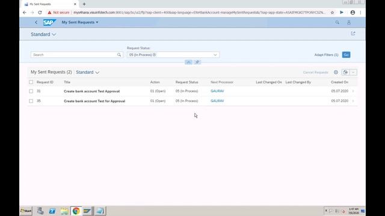Open the Start menu

point(26,211)
